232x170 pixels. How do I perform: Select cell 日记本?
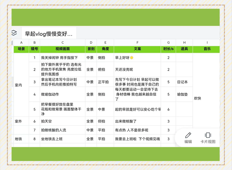tap(184, 82)
